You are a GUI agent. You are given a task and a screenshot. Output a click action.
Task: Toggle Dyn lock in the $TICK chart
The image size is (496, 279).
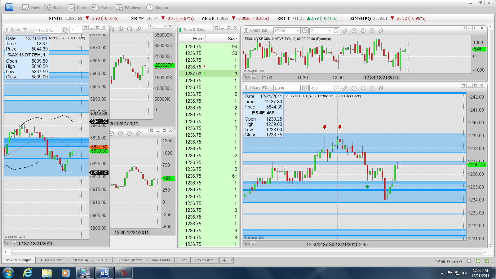254,77
